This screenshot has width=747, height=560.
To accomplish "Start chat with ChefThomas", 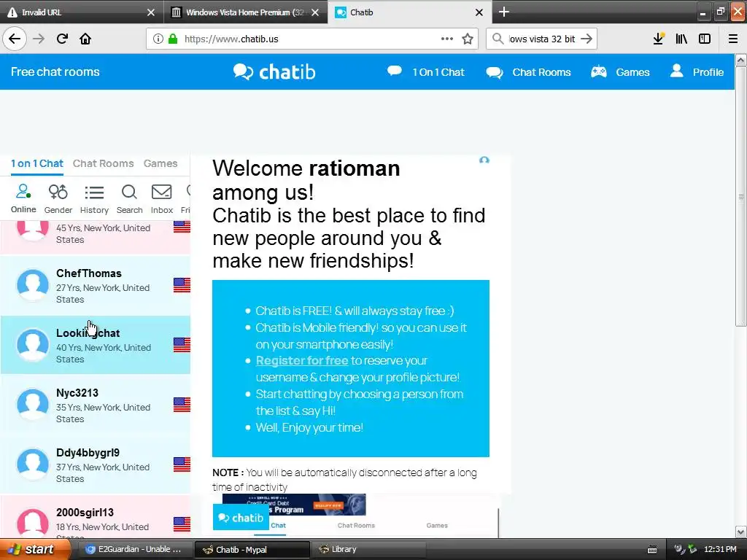I will pyautogui.click(x=96, y=285).
